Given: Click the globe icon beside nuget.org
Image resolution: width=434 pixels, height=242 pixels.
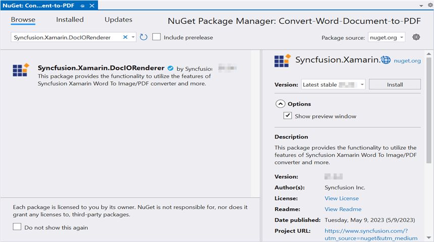Looking at the screenshot, I should tap(386, 59).
